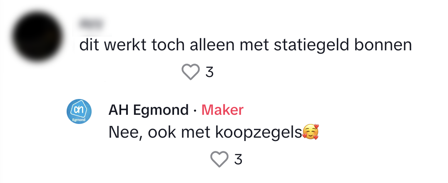
Task: Click the like count on first comment
Action: tap(210, 72)
